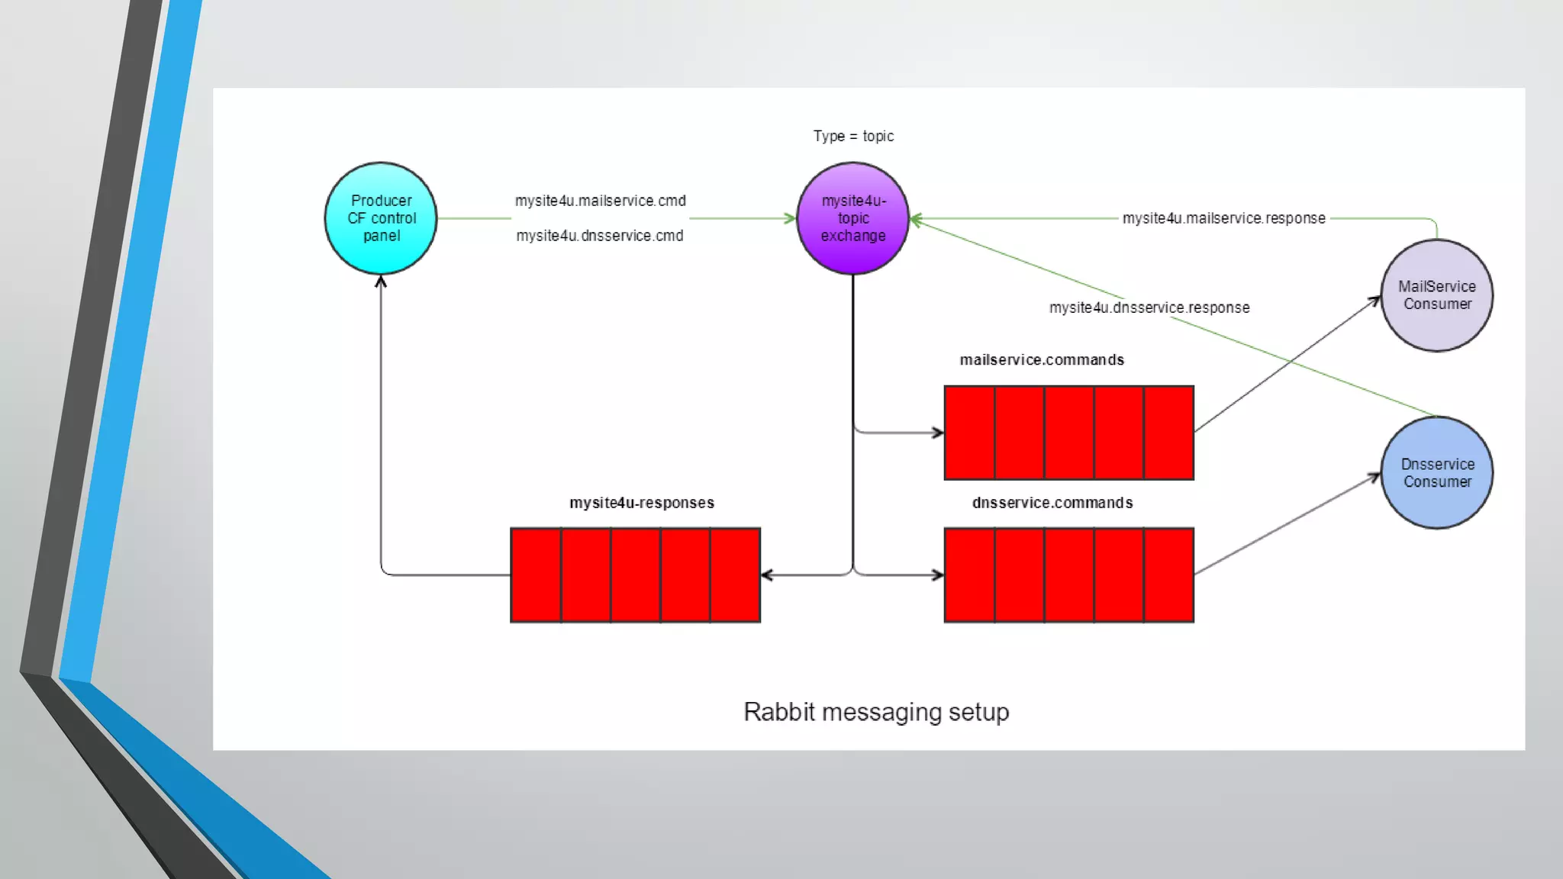Click the 'Rabbit messaging setup' caption

[876, 711]
